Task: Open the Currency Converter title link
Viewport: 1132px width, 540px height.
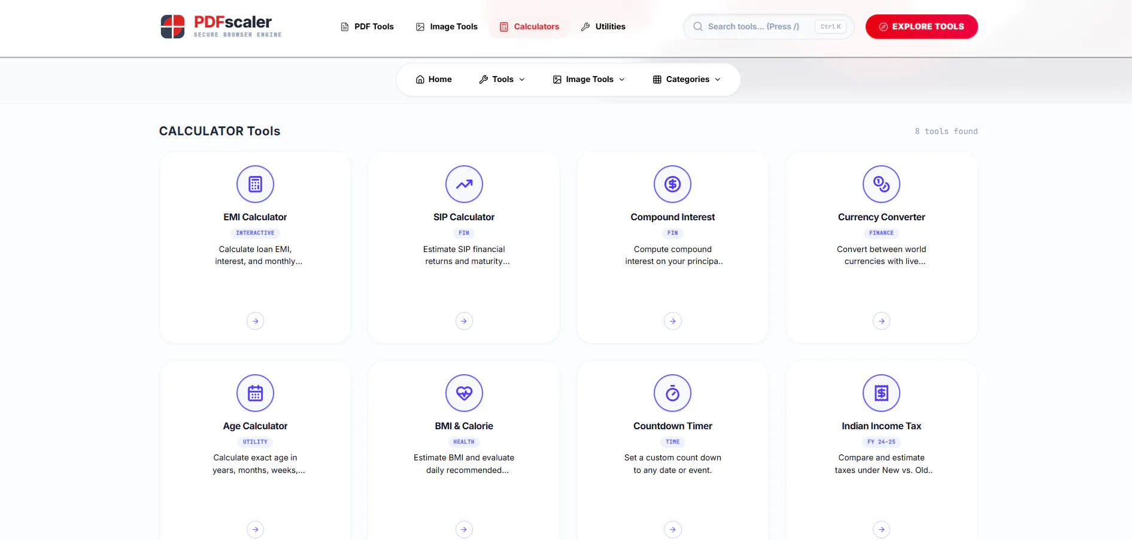Action: 881,217
